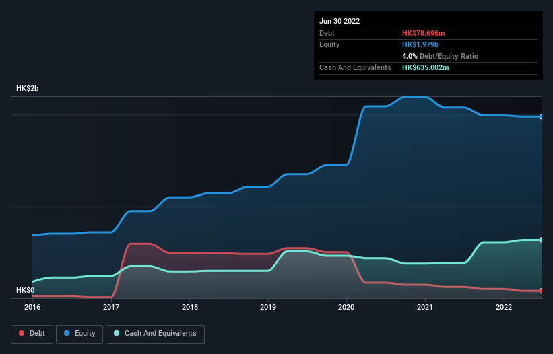The image size is (553, 354).
Task: Click the 2018 x-axis label
Action: (190, 307)
